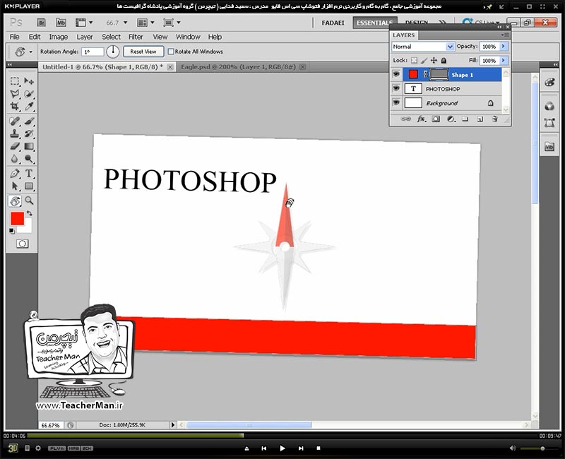Switch to the ESSENTIALS workspace
Screen dimensions: 565x459
pos(374,23)
